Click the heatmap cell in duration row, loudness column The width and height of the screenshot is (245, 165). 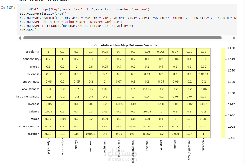coord(91,134)
